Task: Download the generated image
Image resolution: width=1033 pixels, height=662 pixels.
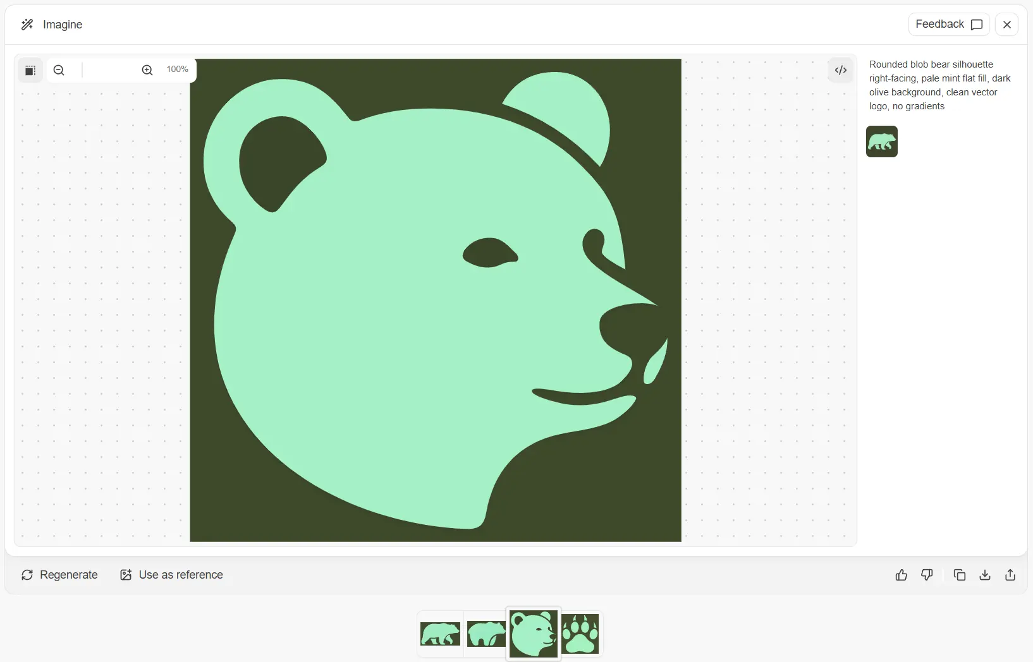Action: click(x=984, y=575)
